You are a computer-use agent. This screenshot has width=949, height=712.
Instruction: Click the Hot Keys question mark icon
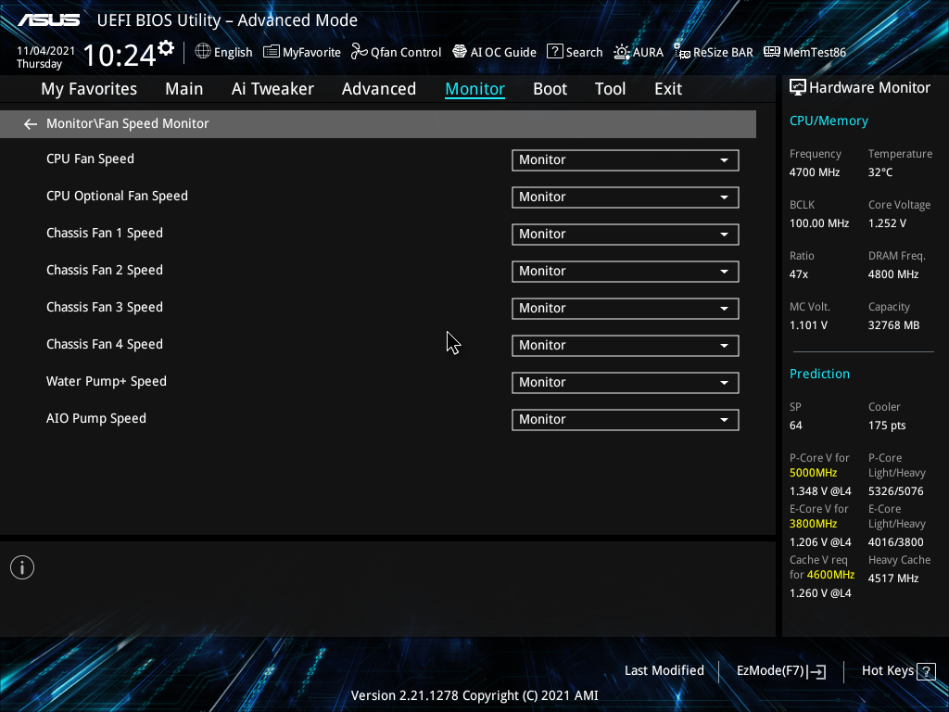click(x=926, y=671)
